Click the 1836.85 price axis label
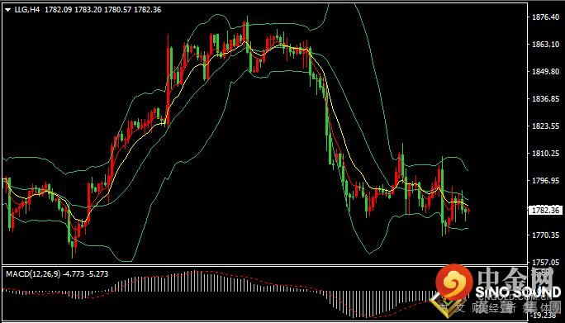The width and height of the screenshot is (565, 323). [545, 99]
